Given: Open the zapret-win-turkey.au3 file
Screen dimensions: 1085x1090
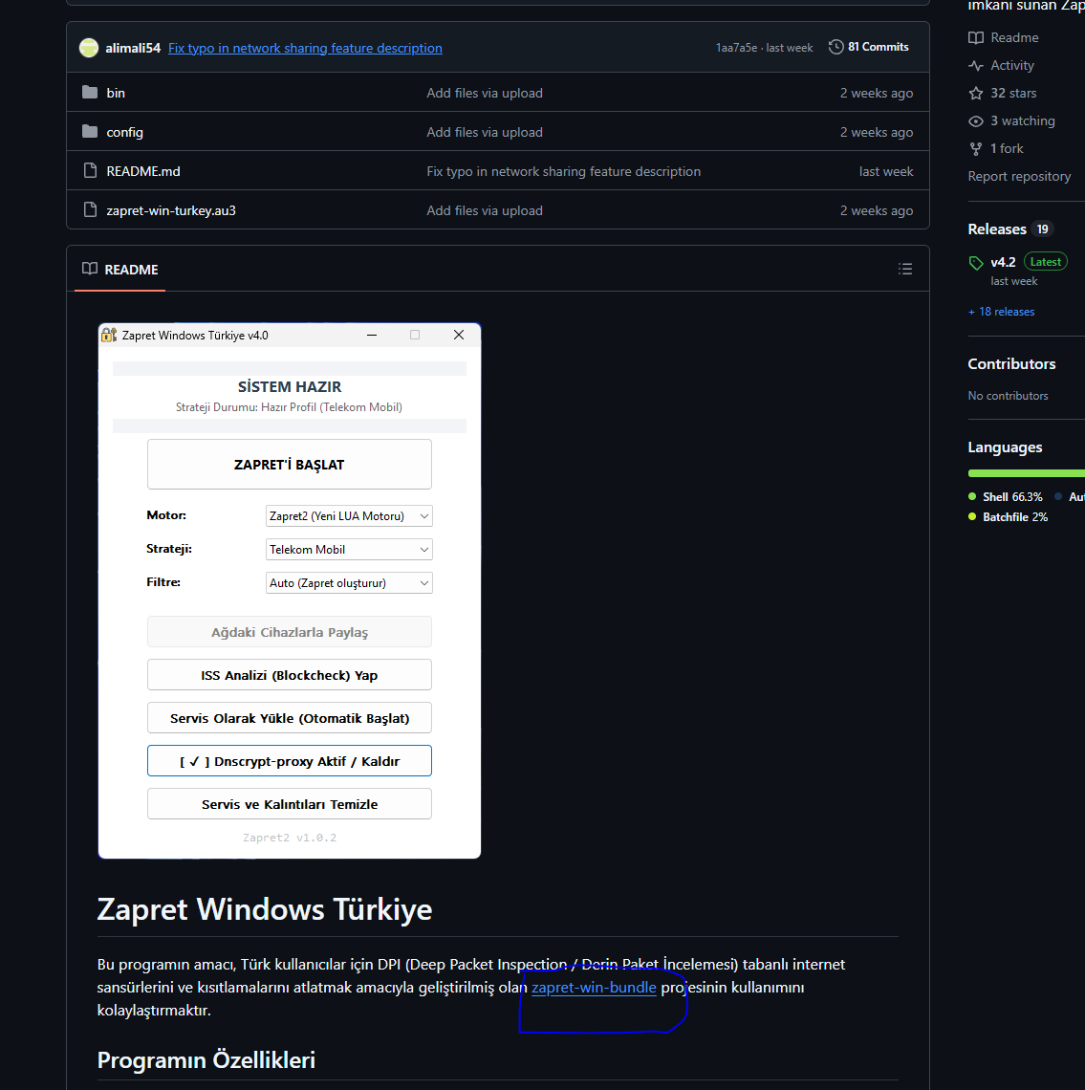Looking at the screenshot, I should click(171, 210).
